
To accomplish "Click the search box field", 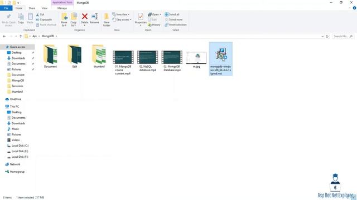I will click(x=342, y=36).
